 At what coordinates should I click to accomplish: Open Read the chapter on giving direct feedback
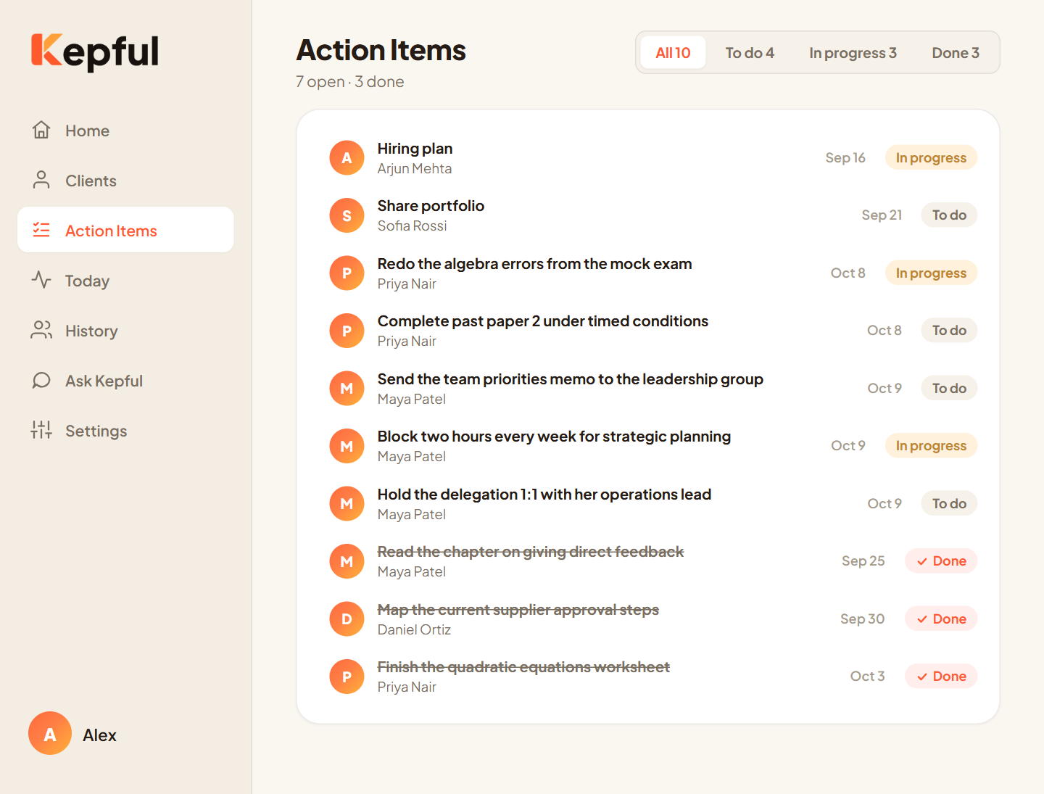[x=648, y=561]
